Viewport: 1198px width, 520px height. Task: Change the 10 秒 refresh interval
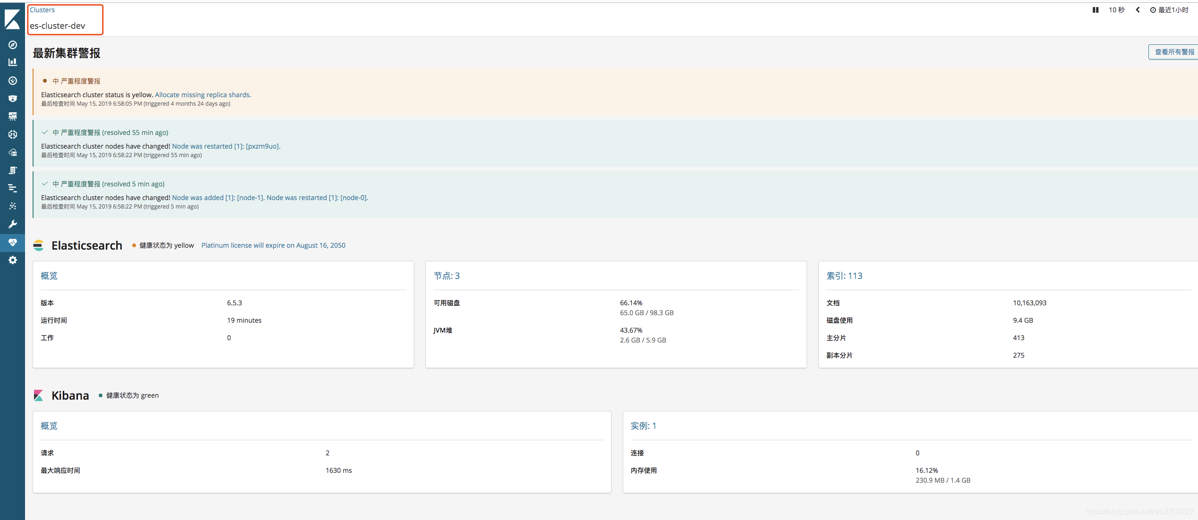click(x=1117, y=10)
